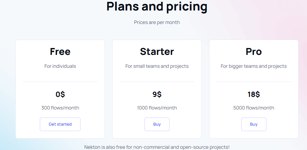Select the Starter plan title
Viewport: 307px width, 150px height.
(157, 52)
